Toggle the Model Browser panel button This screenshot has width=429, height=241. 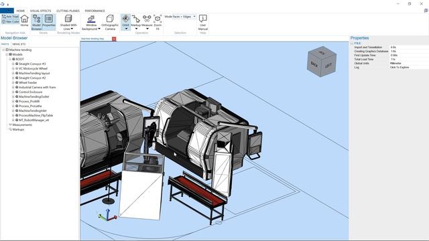[36, 22]
